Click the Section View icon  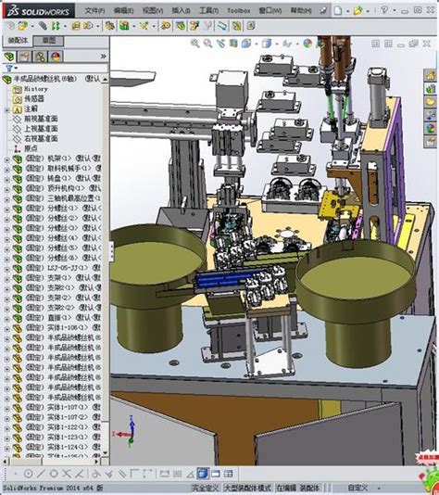coord(233,43)
